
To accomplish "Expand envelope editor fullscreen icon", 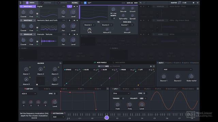I will coord(108,89).
